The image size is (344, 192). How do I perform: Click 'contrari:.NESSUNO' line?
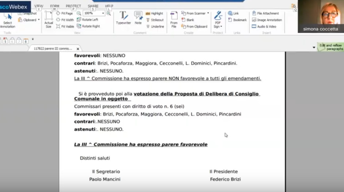pyautogui.click(x=97, y=121)
